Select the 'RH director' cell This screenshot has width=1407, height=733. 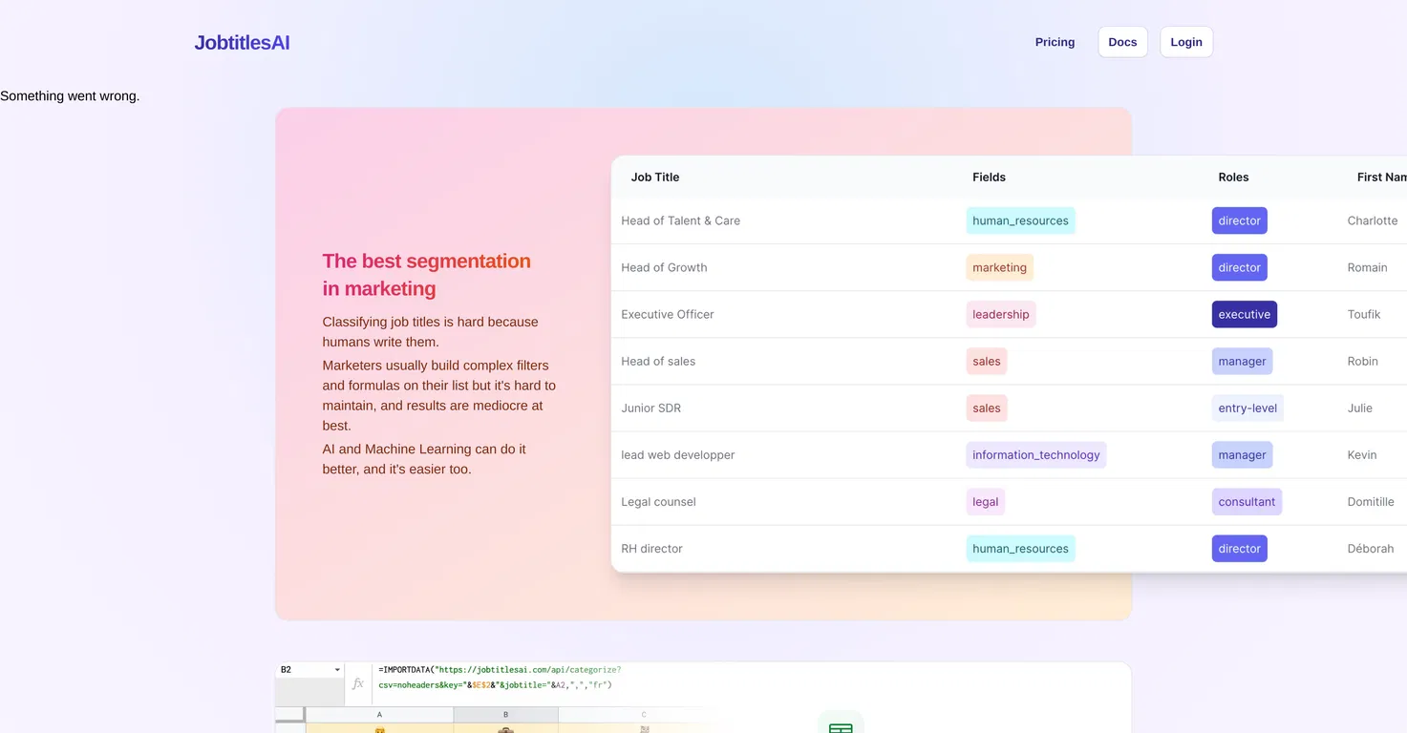[x=651, y=548]
